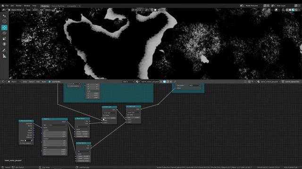The image size is (302, 169).
Task: Open the Object Mode dropdown
Action: click(16, 10)
